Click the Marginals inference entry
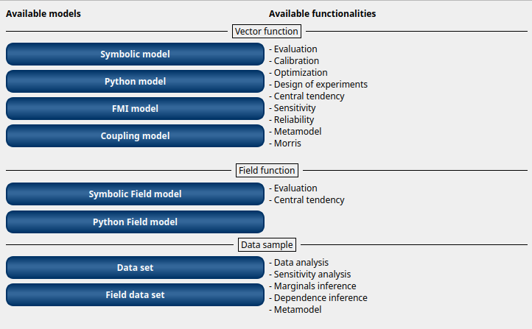This screenshot has width=532, height=329. [313, 286]
